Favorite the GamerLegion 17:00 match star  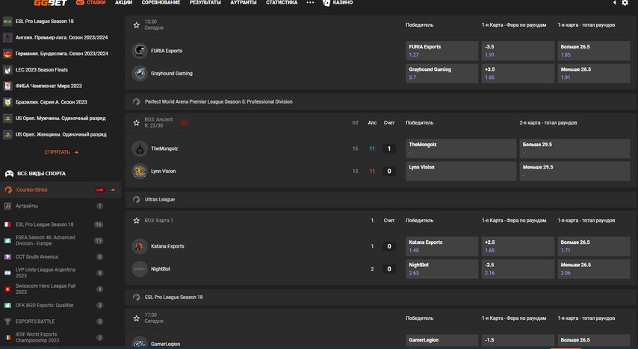[137, 318]
